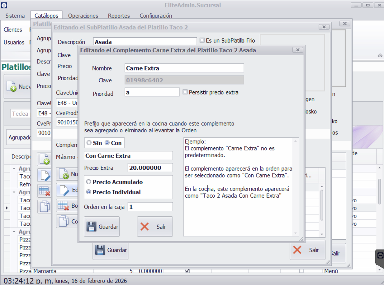
Task: Select the Sin radio button
Action: coord(89,143)
